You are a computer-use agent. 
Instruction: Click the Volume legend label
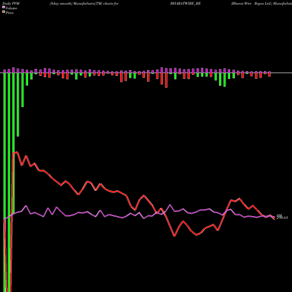coord(11,8)
